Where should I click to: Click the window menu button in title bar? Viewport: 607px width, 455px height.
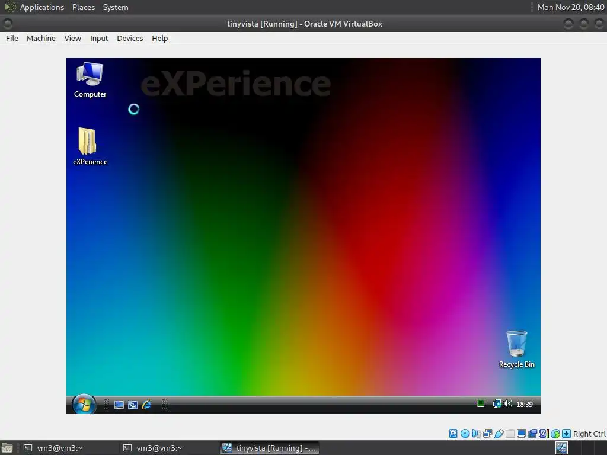click(x=7, y=24)
